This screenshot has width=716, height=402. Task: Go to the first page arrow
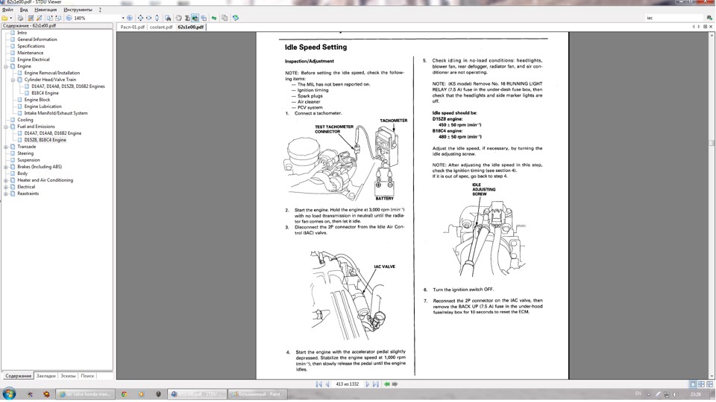(x=318, y=384)
